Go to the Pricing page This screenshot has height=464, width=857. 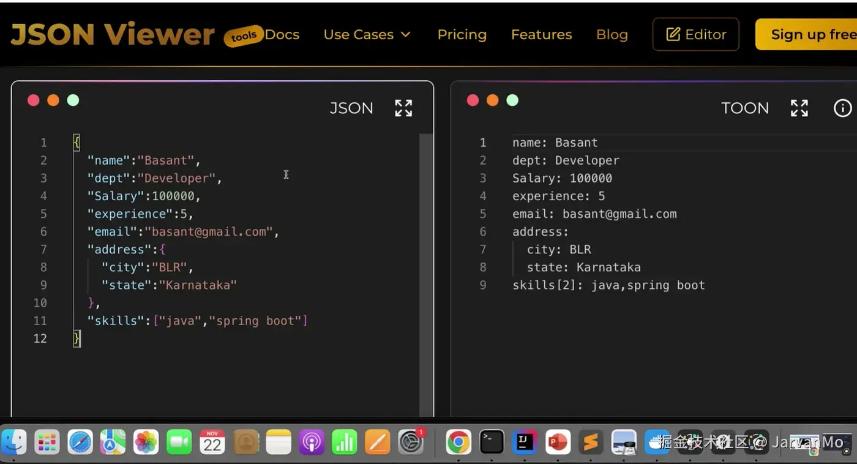pos(462,34)
